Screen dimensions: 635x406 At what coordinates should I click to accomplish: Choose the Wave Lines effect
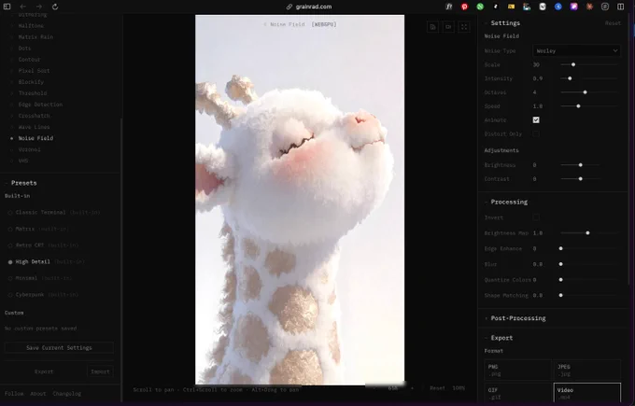click(x=34, y=127)
